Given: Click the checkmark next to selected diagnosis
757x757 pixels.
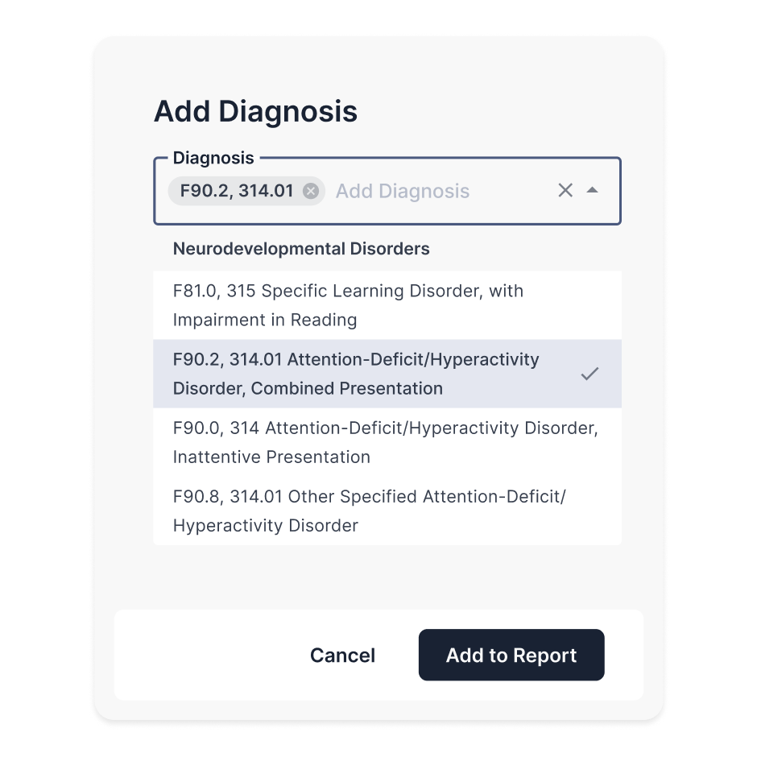Looking at the screenshot, I should click(590, 374).
